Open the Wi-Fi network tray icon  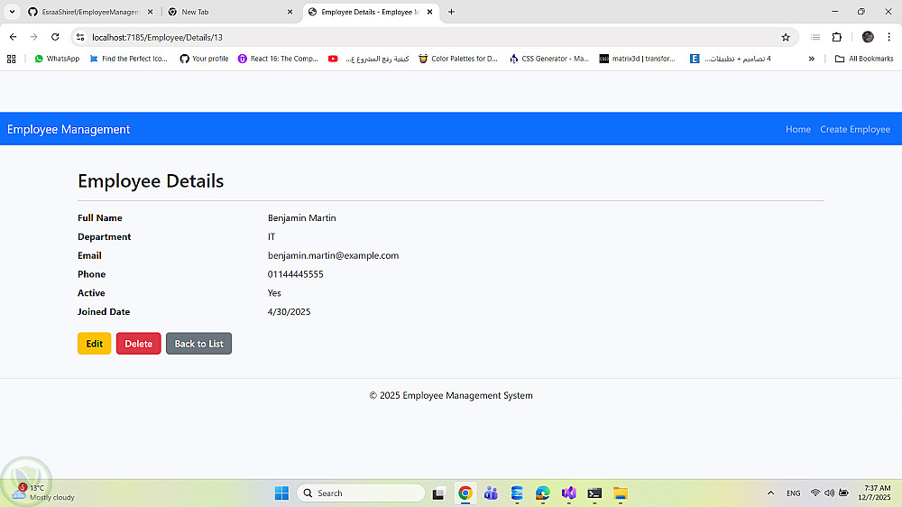[815, 493]
